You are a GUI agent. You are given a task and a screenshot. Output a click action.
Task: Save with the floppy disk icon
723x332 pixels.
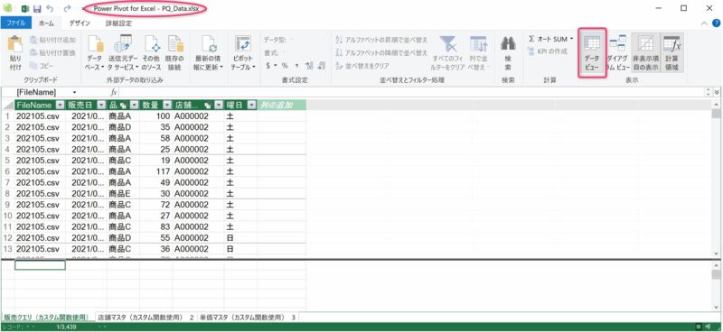point(37,8)
